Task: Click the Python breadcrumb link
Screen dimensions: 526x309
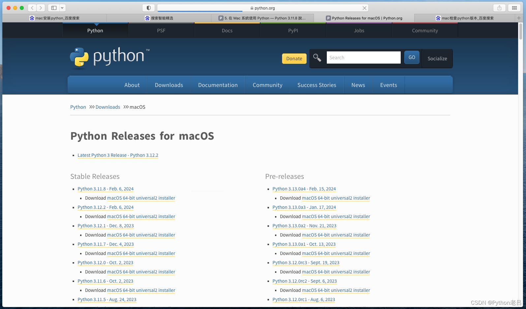Action: (x=78, y=107)
